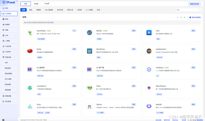
Task: Go to previous page of apps
Action: (x=174, y=17)
